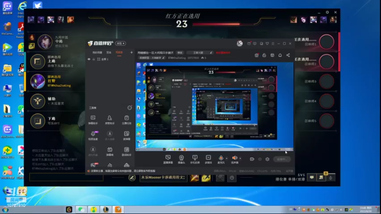Click the Windows Start button
This screenshot has width=381, height=214.
(5, 210)
